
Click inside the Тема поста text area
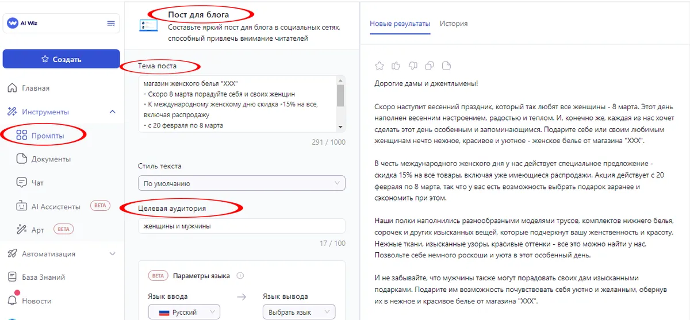237,103
